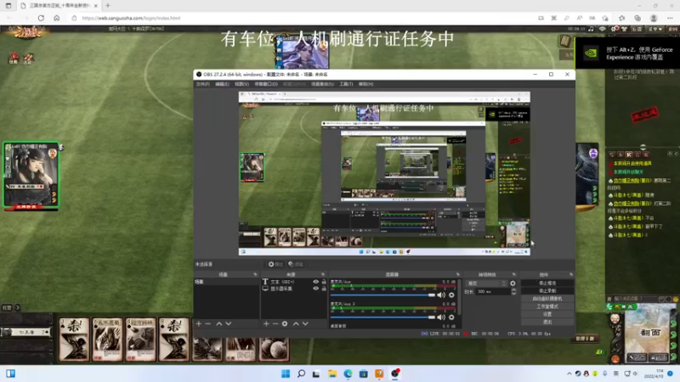Open Microsoft Edge from taskbar

(x=348, y=374)
